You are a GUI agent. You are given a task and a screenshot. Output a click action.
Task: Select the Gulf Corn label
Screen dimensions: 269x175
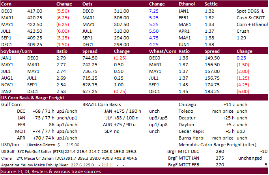pos(12,104)
